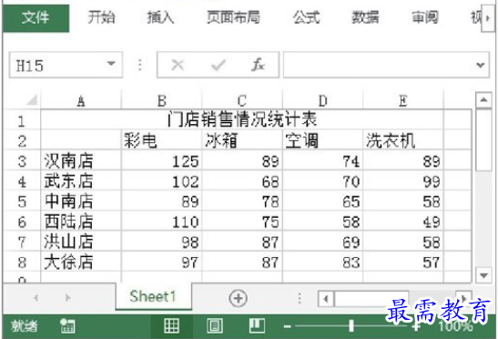Select the Sheet1 tab
The width and height of the screenshot is (498, 339).
pos(153,296)
